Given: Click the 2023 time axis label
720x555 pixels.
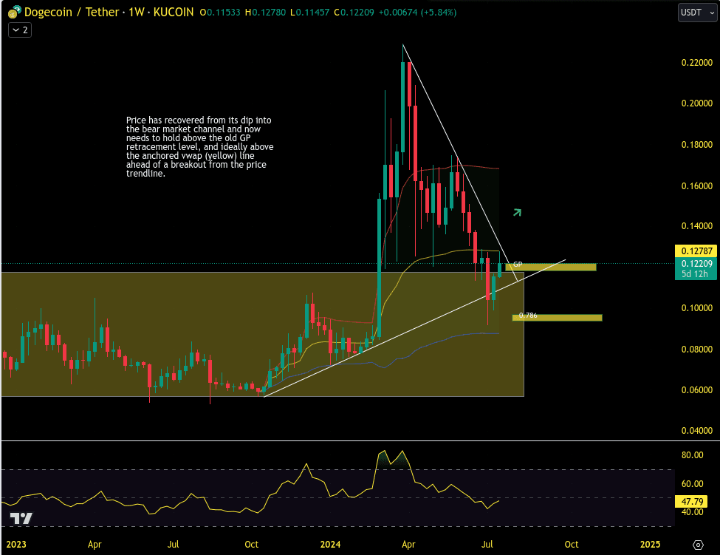Looking at the screenshot, I should (x=16, y=545).
